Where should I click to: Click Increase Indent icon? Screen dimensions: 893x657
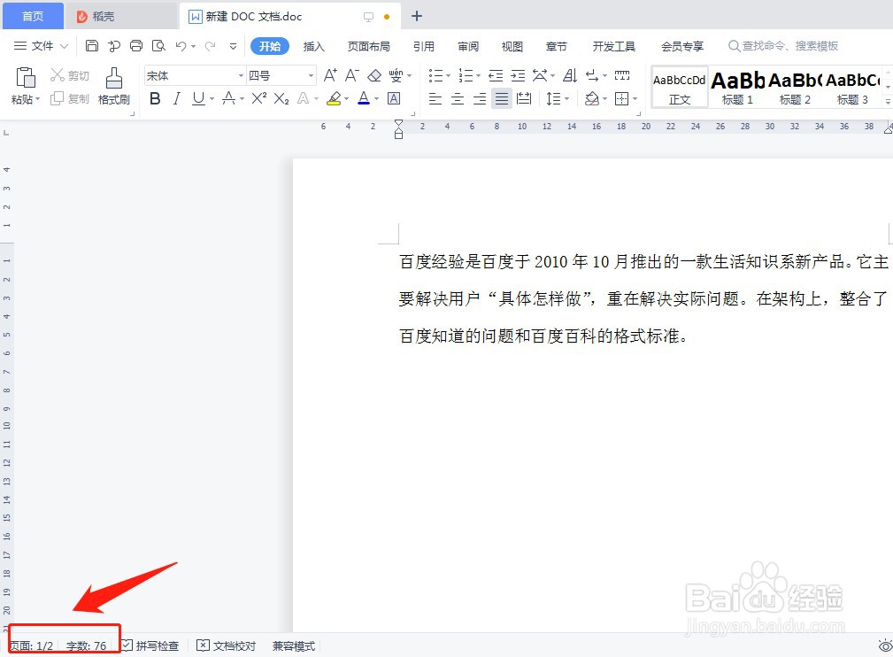[x=518, y=75]
